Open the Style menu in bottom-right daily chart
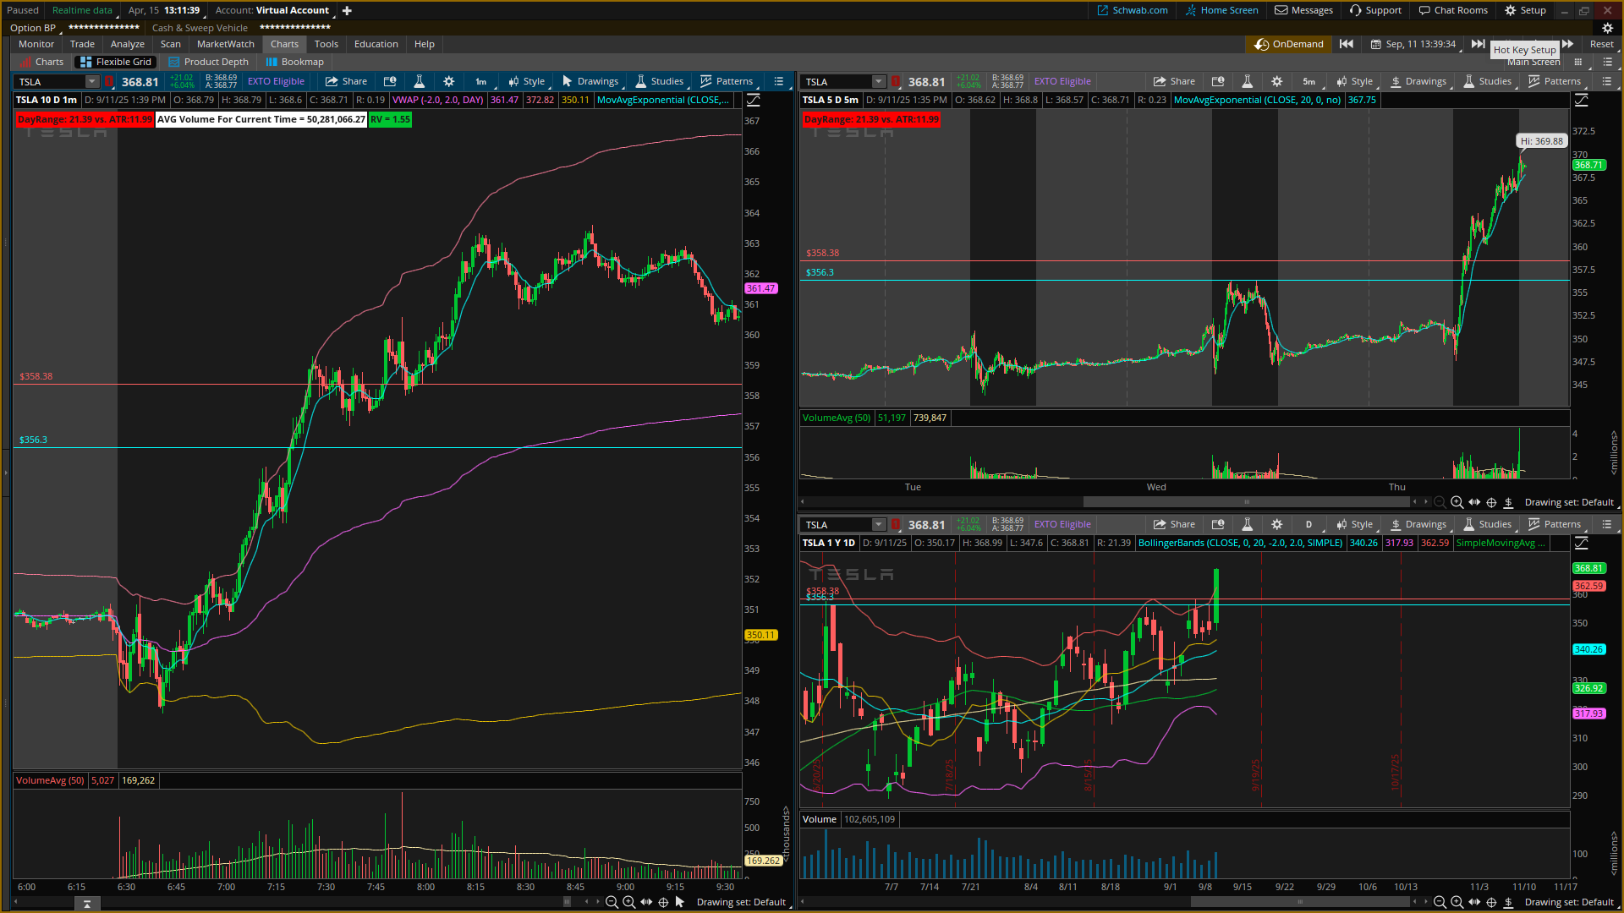This screenshot has width=1624, height=913. 1355,525
